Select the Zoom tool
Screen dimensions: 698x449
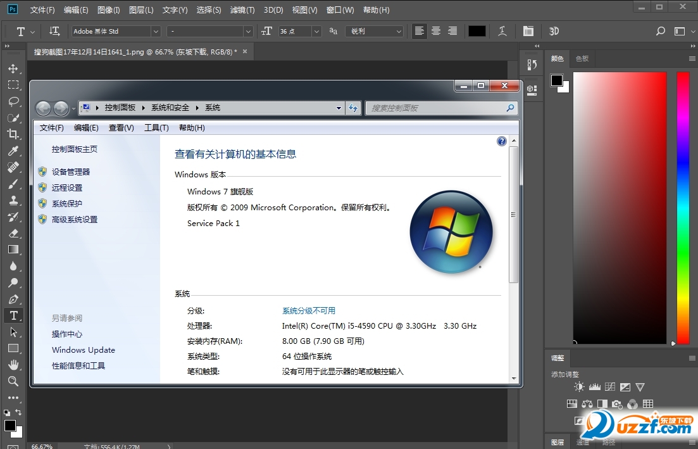13,381
